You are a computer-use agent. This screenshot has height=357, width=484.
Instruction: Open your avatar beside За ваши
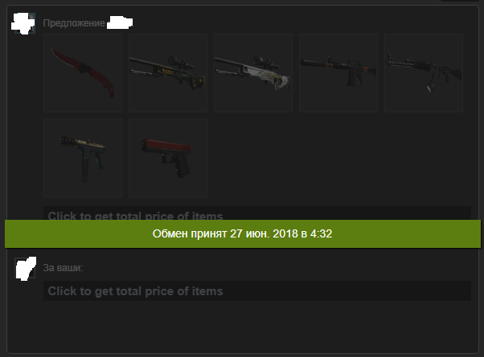(25, 269)
